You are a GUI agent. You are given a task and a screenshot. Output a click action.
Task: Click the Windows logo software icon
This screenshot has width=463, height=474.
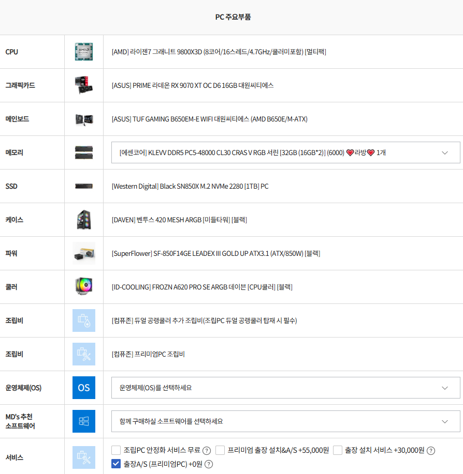point(84,421)
